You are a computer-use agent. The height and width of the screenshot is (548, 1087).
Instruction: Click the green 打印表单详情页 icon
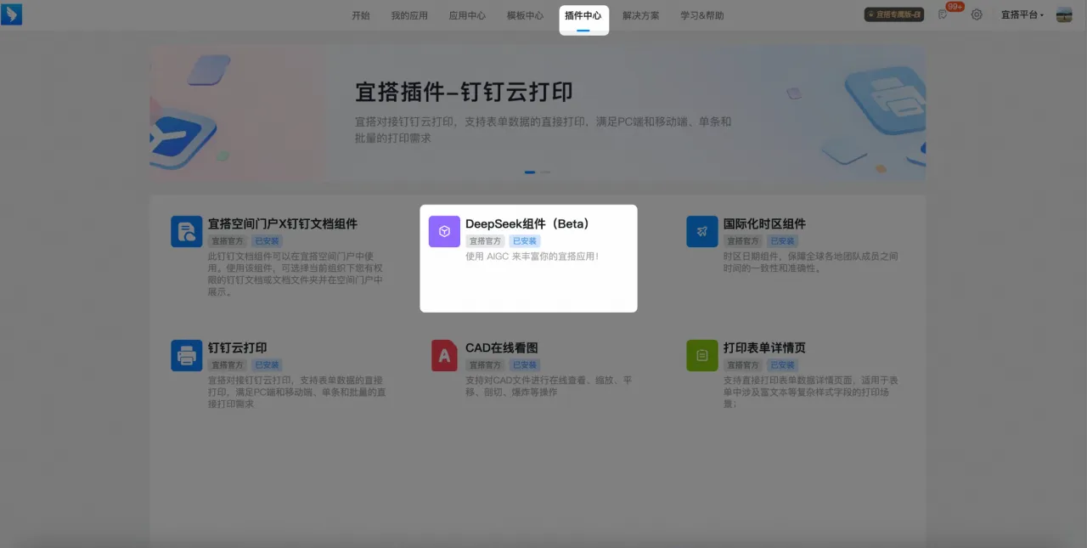(702, 355)
